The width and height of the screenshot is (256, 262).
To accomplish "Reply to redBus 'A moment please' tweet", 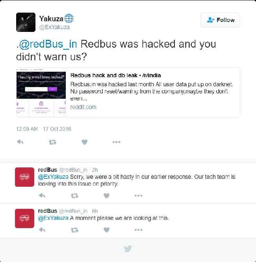I will [42, 230].
